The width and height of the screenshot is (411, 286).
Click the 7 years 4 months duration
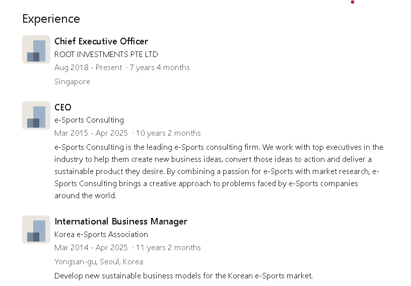(x=160, y=68)
